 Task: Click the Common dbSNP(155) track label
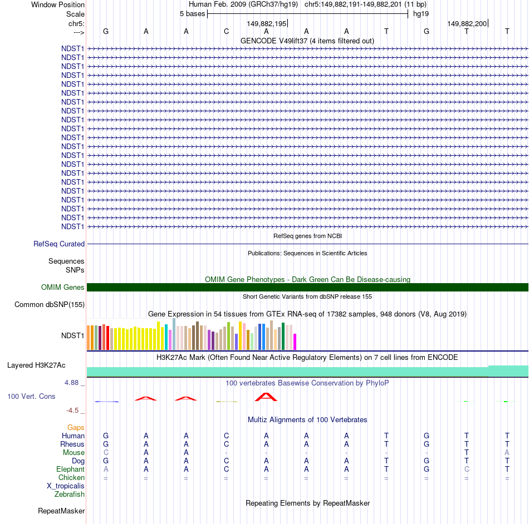pyautogui.click(x=49, y=305)
